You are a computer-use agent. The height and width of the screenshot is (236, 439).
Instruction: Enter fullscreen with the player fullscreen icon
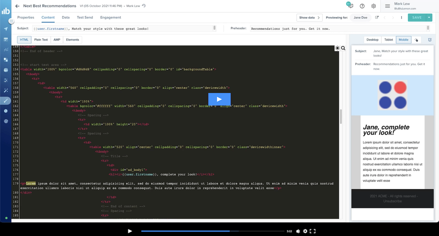coord(312,231)
